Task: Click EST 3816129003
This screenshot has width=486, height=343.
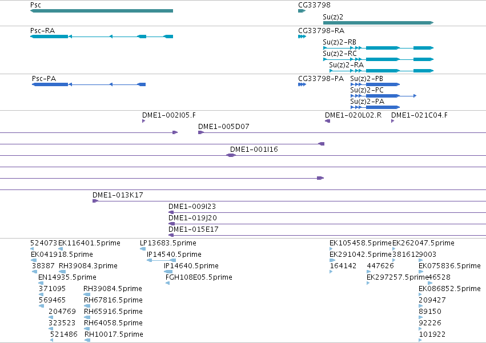Action: click(x=415, y=255)
